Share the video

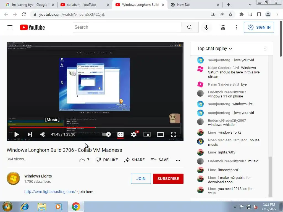pos(135,160)
